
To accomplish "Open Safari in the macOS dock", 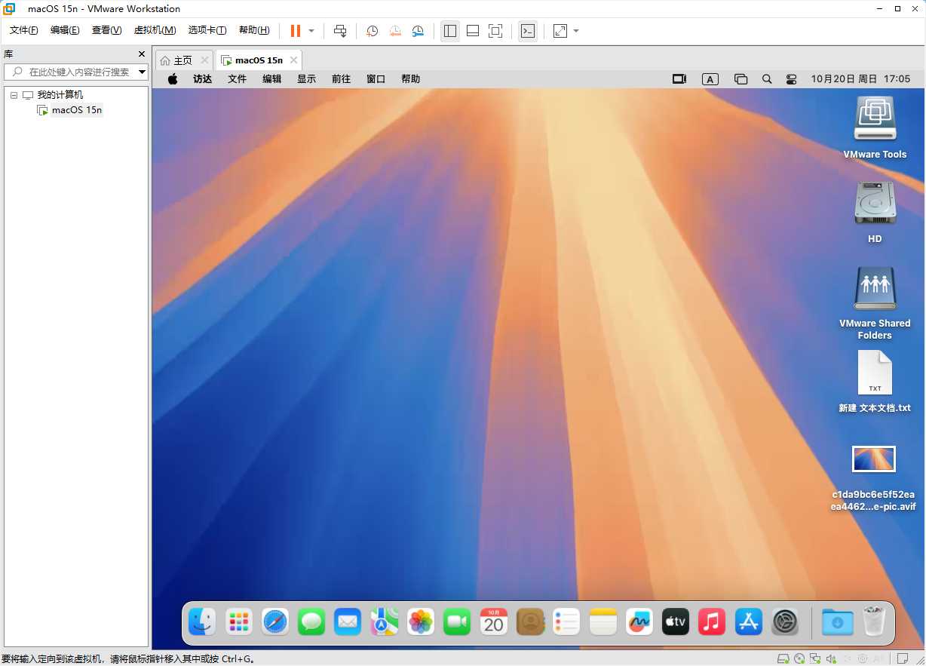I will [275, 621].
